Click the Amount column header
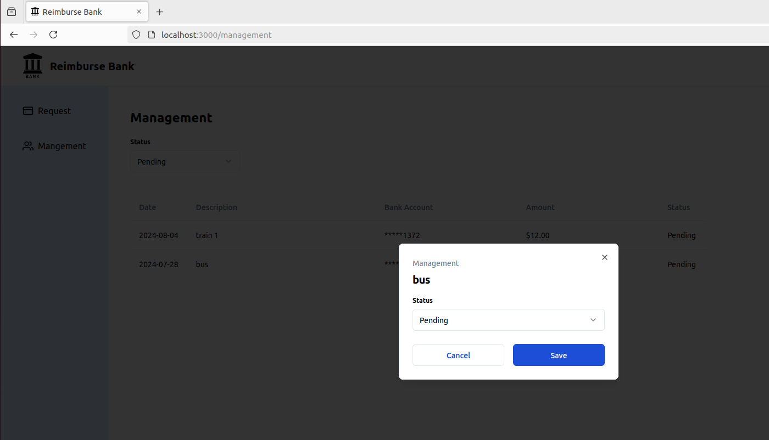This screenshot has width=769, height=440. (x=540, y=207)
